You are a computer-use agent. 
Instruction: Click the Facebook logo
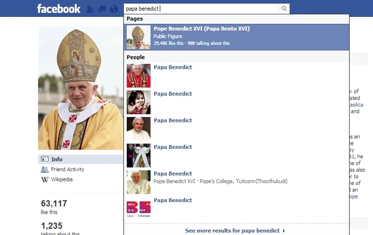coord(59,9)
